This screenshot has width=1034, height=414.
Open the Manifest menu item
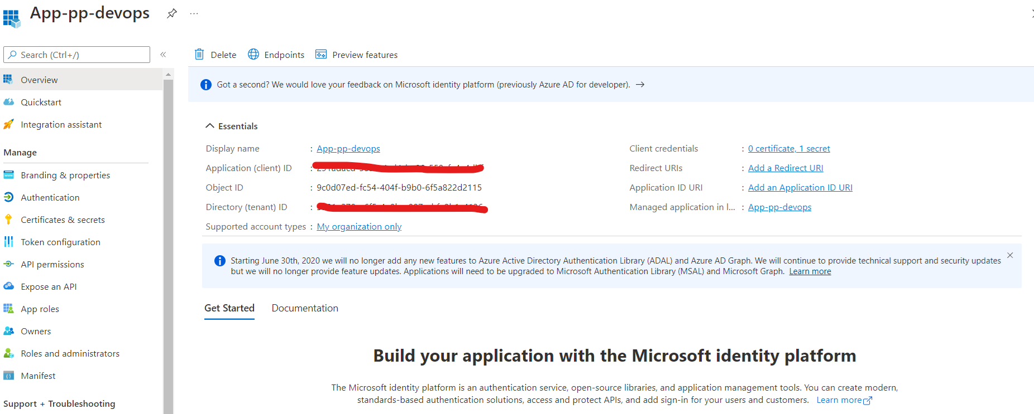point(38,376)
